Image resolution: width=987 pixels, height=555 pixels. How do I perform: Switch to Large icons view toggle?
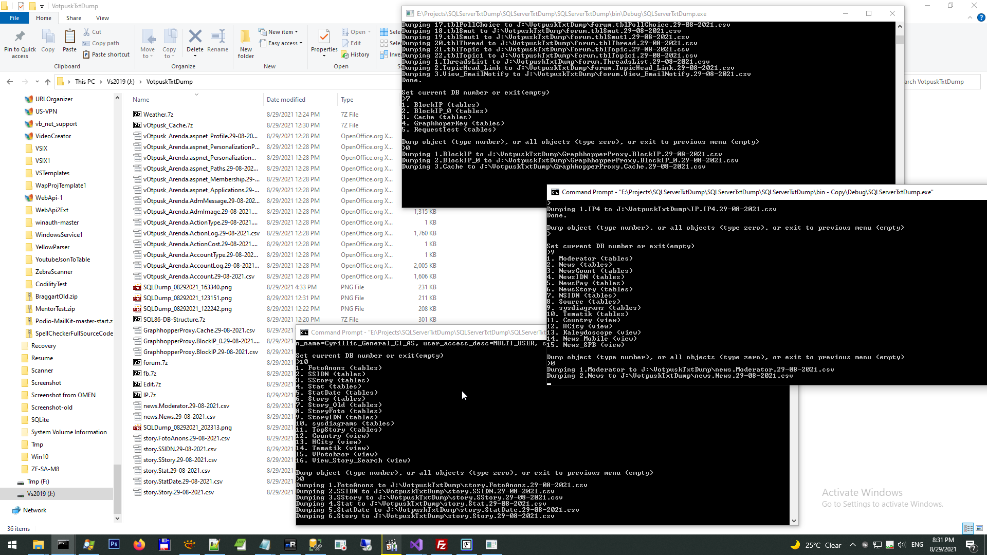[x=979, y=528]
